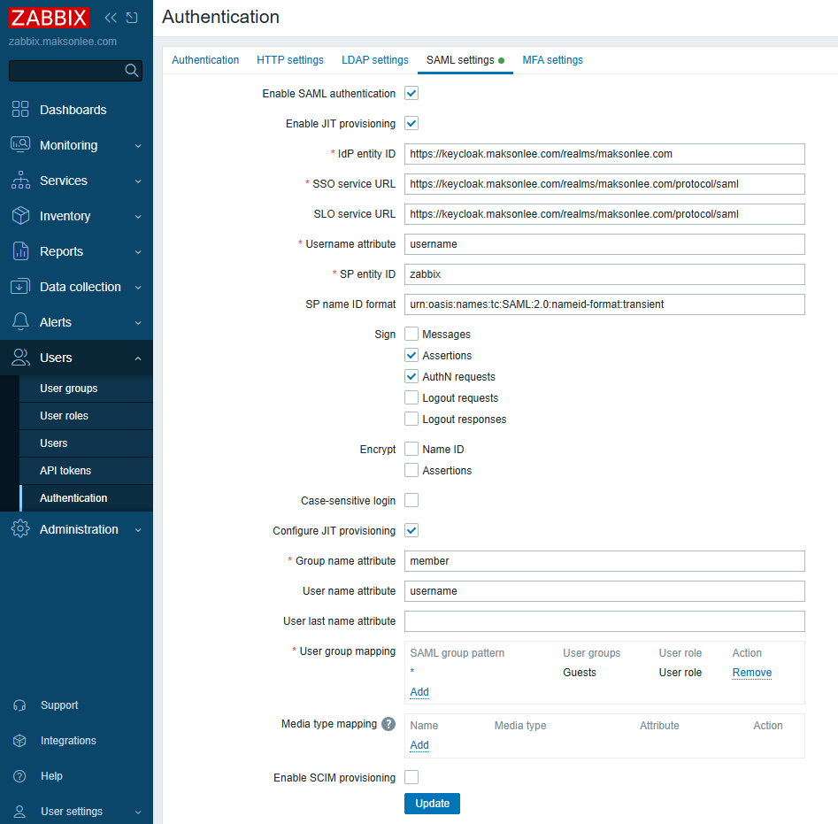
Task: Uncheck the AuthN requests checkbox
Action: coord(411,377)
